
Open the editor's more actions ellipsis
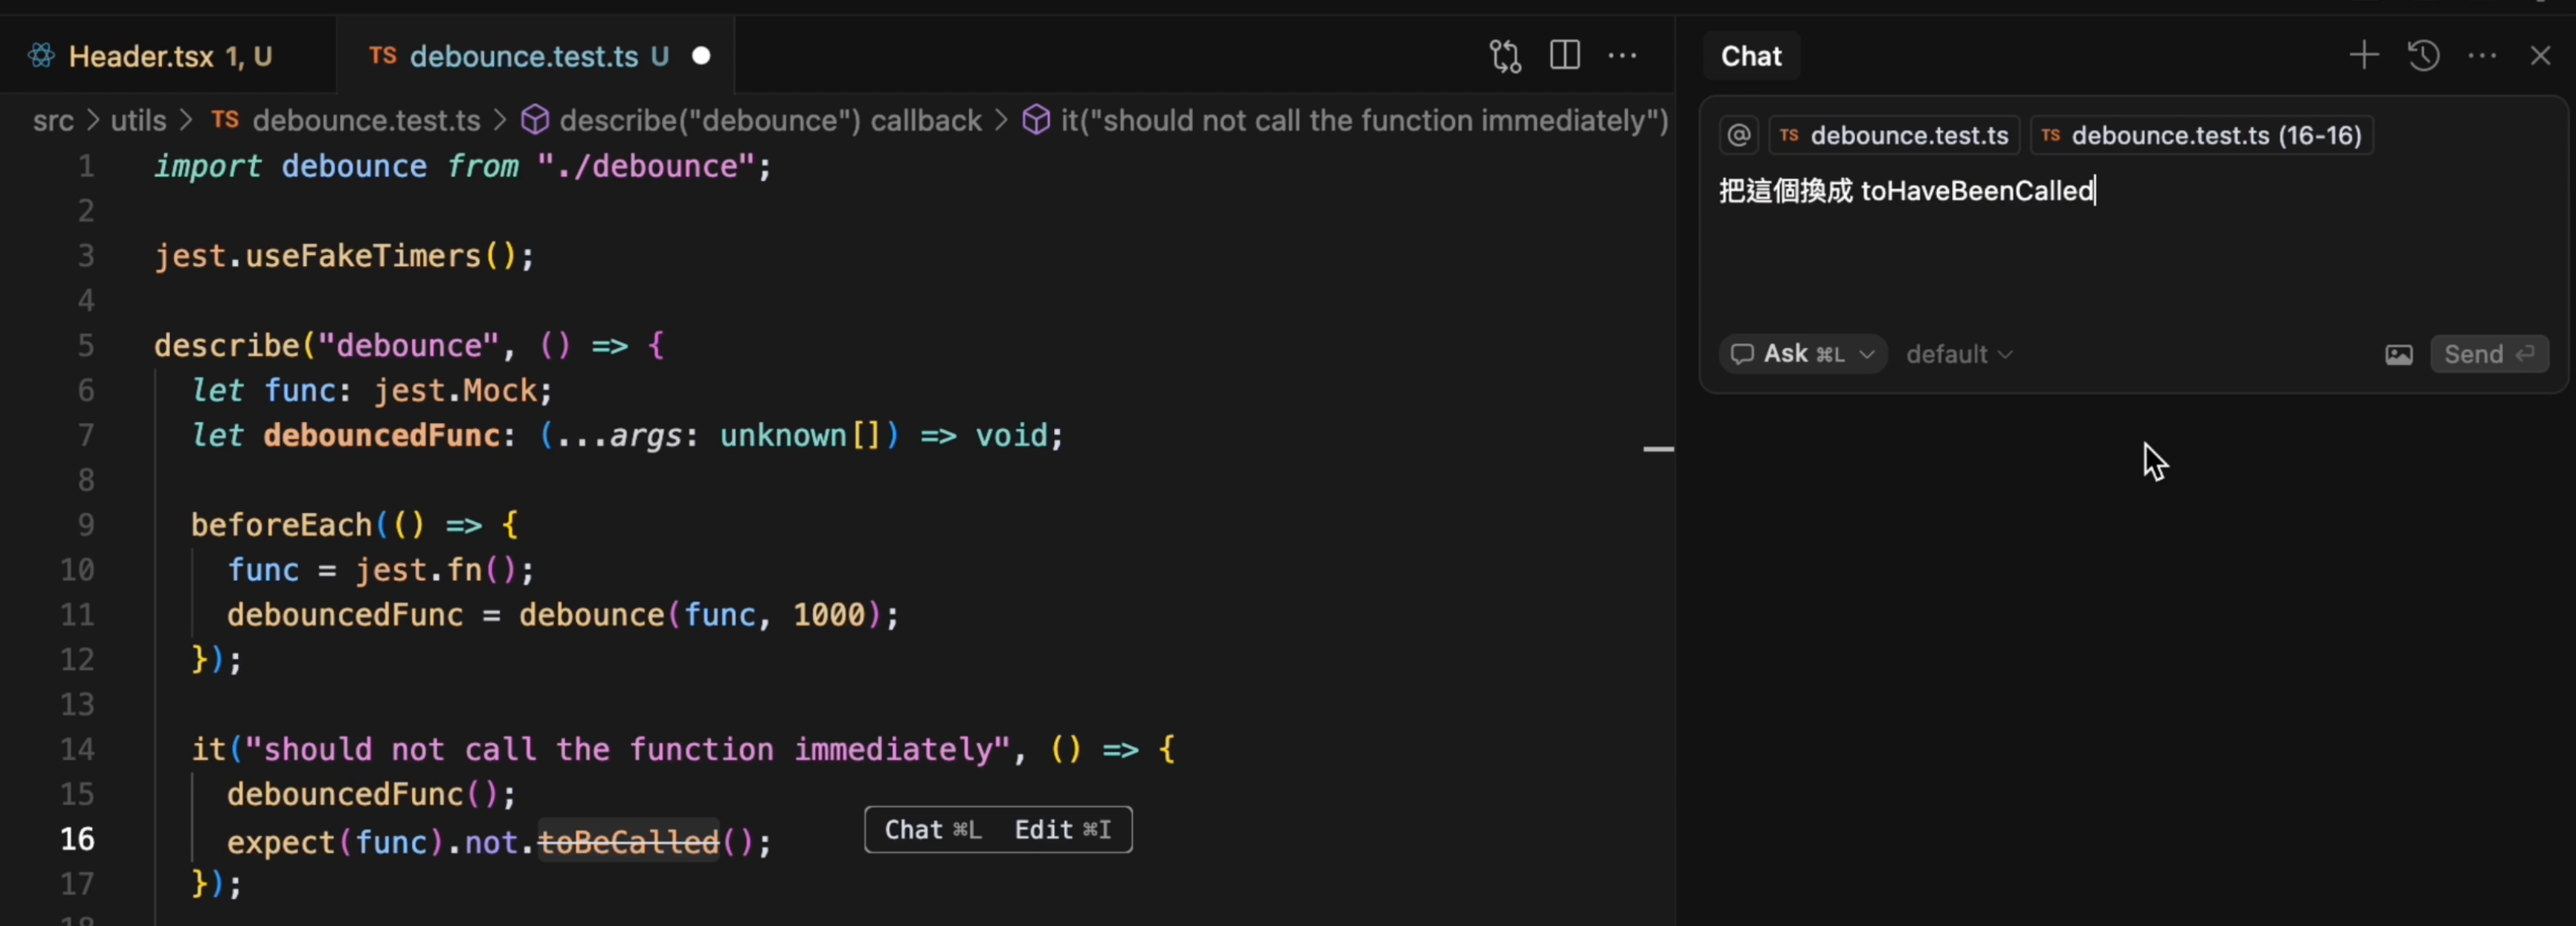1622,56
